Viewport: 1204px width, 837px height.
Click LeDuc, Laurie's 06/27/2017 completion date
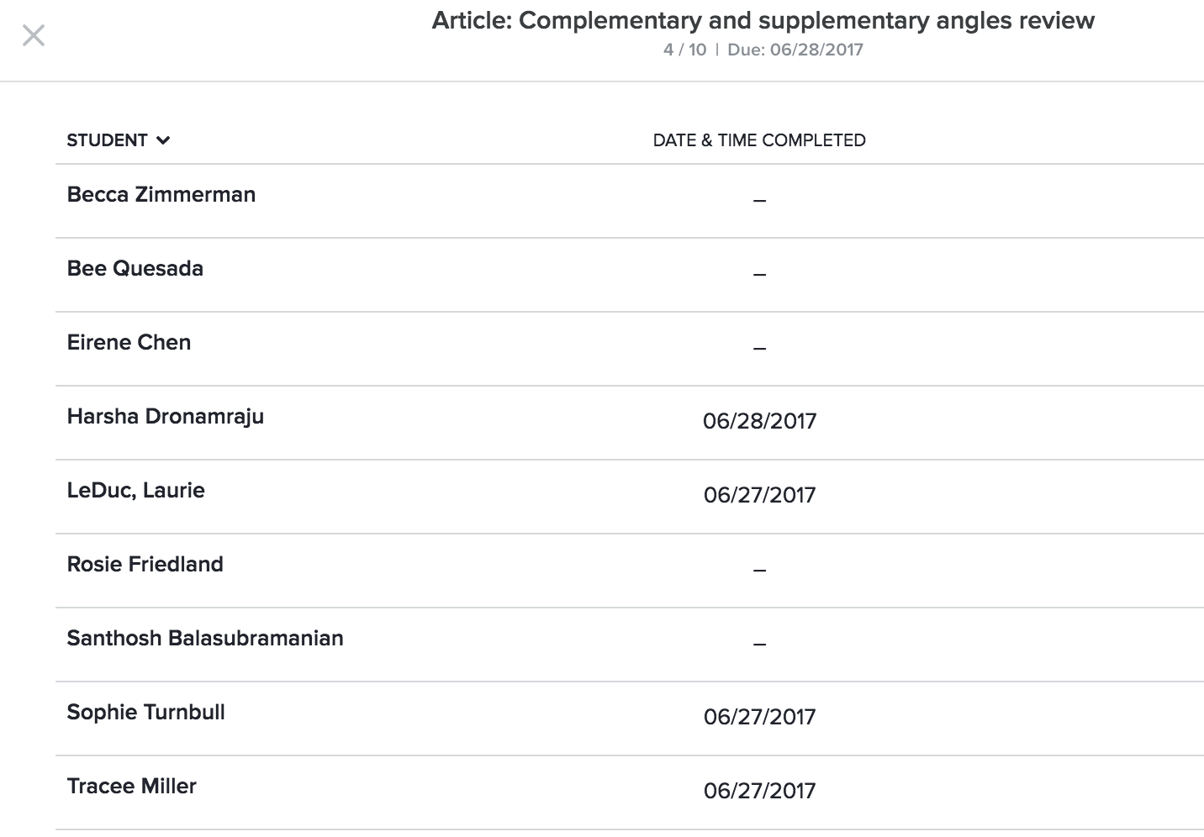[x=759, y=495]
